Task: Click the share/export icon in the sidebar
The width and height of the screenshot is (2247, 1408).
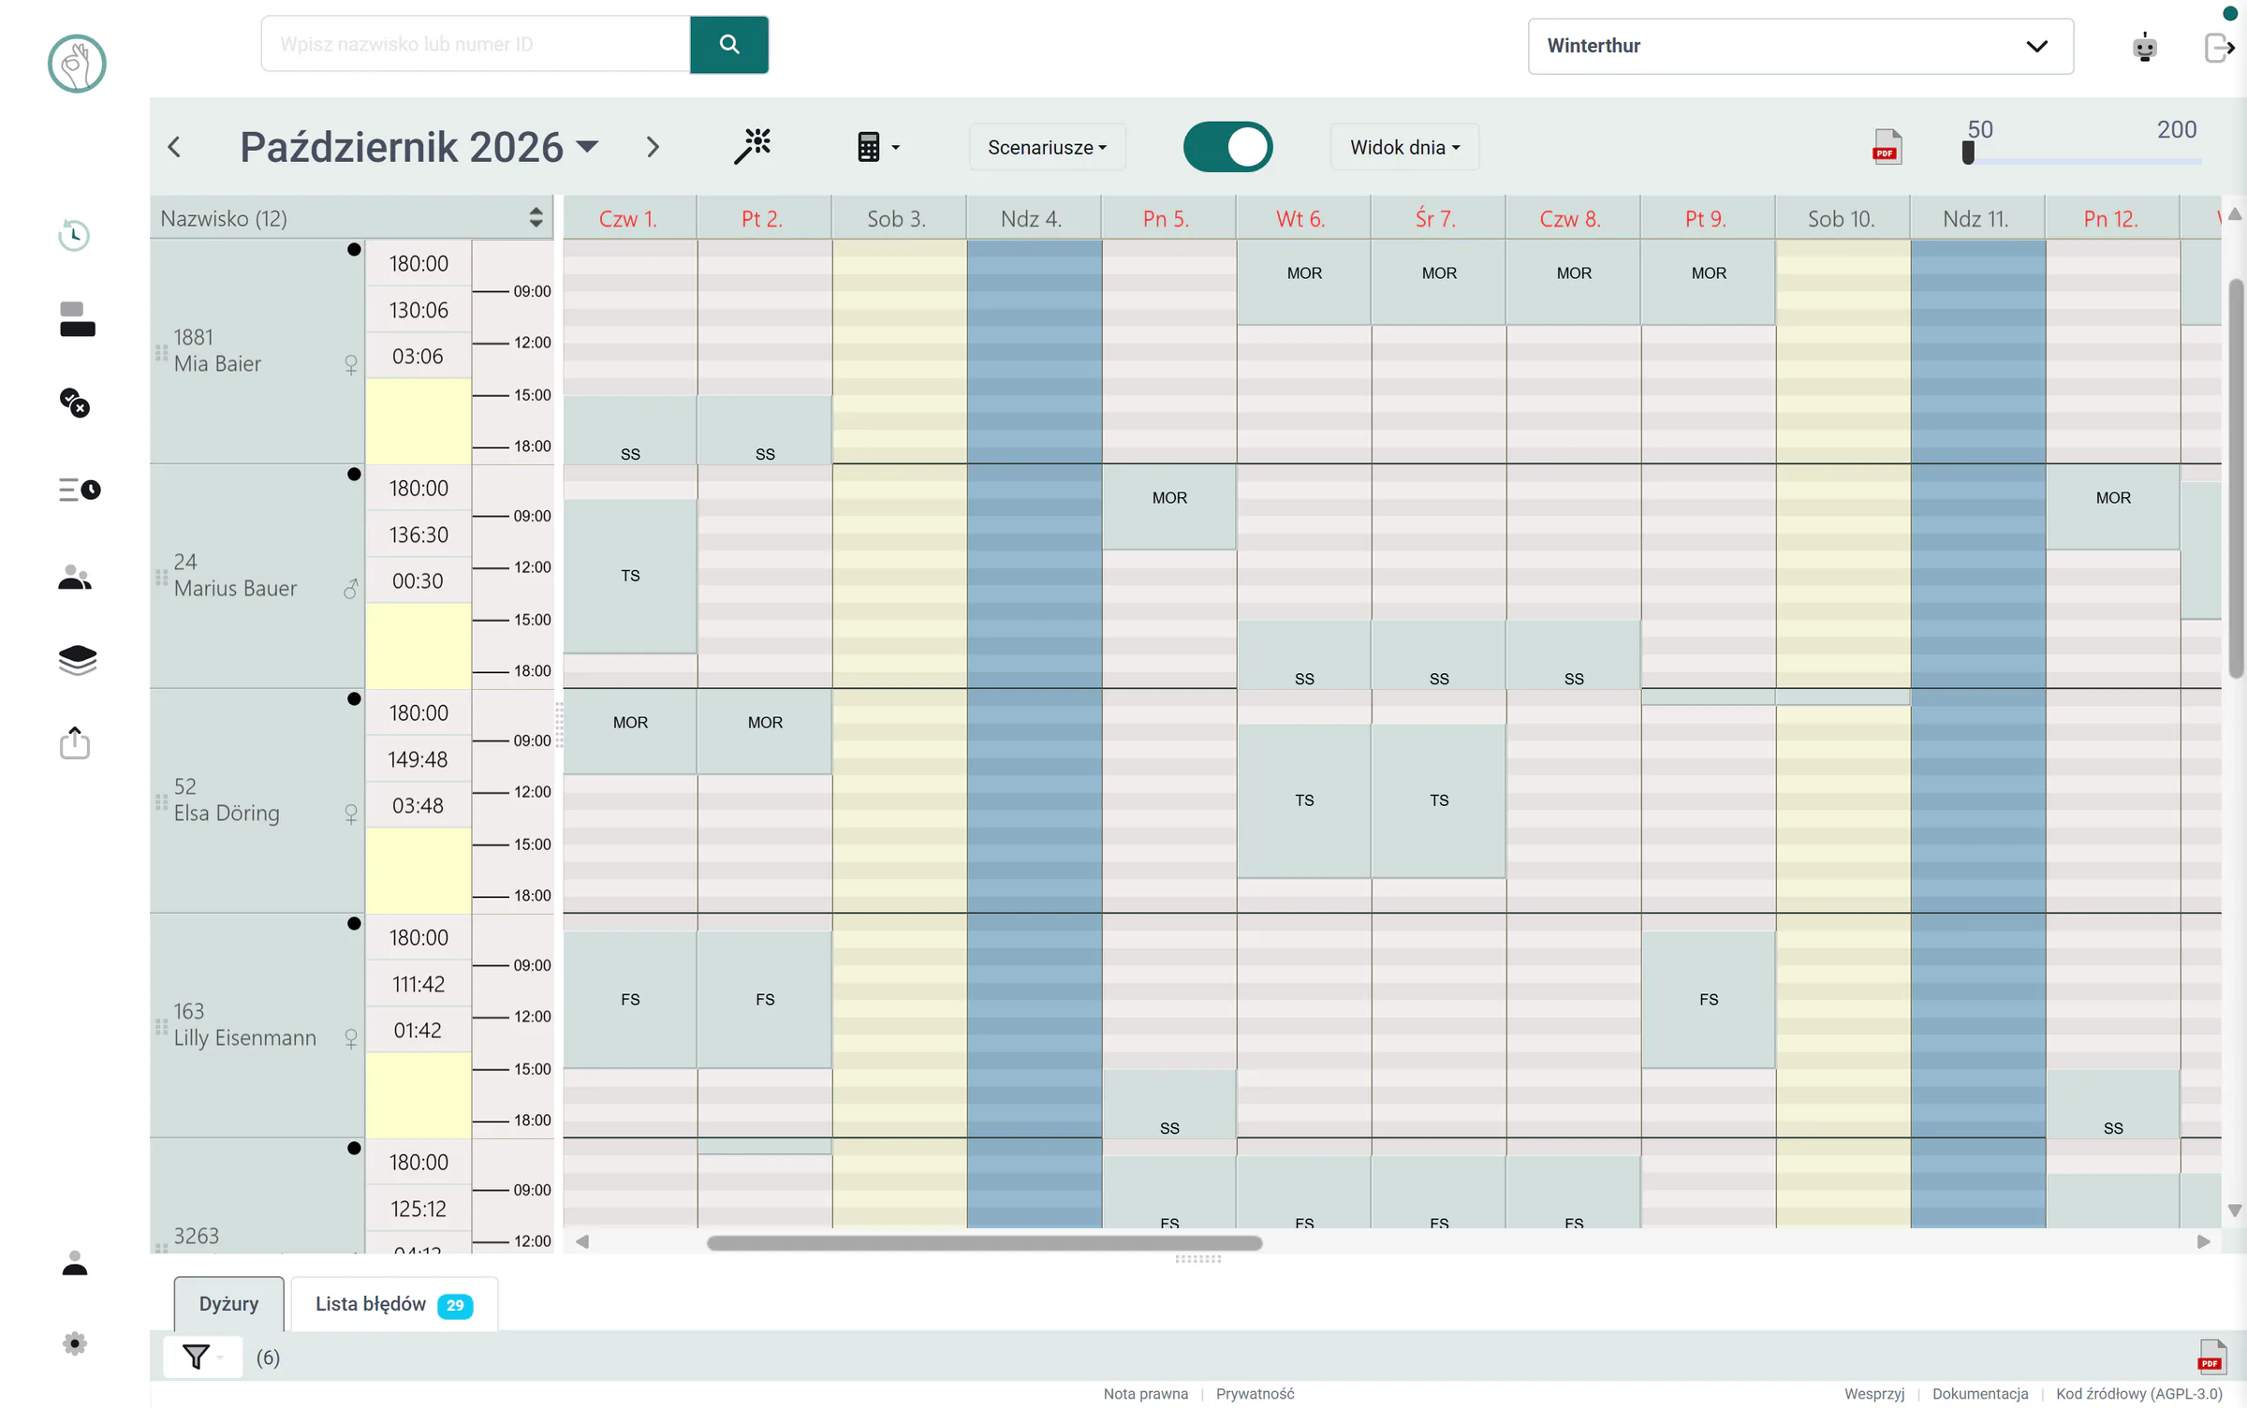Action: (75, 742)
